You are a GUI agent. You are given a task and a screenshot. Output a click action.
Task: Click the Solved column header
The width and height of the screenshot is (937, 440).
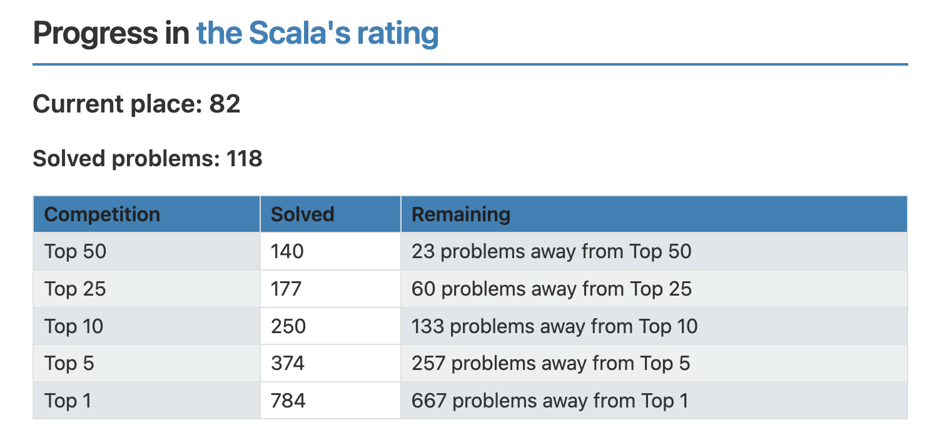tap(303, 214)
